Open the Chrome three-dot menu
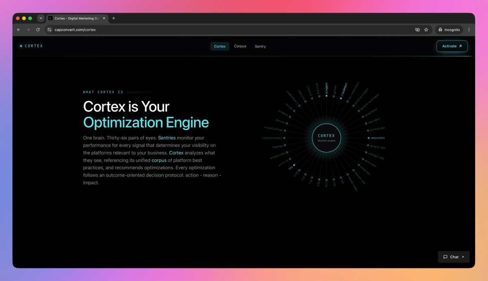This screenshot has height=281, width=488. 469,30
